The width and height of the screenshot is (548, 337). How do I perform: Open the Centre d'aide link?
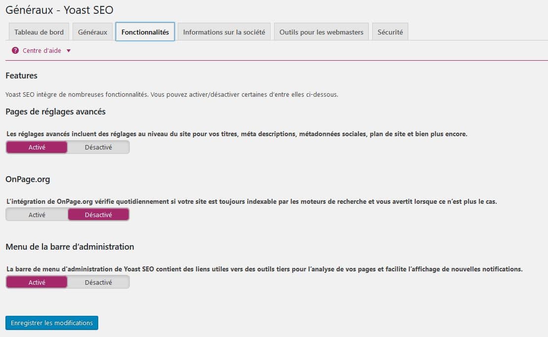(x=42, y=51)
